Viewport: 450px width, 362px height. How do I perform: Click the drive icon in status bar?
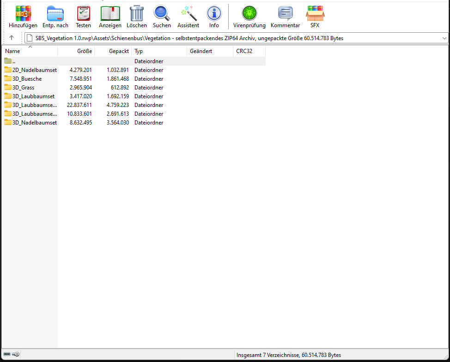click(7, 354)
